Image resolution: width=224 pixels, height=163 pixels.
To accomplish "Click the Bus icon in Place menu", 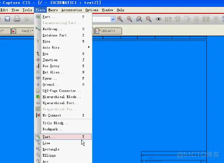I will click(38, 54).
